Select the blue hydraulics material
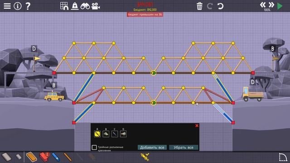The image size is (290, 163). click(x=56, y=157)
